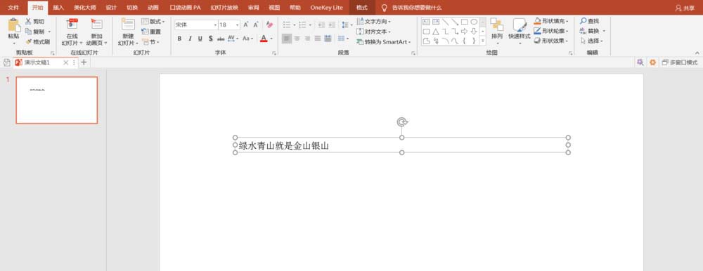
Task: Open the Shape Effects (形状效果) dropdown
Action: point(551,40)
